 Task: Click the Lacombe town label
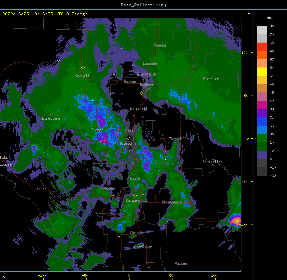tap(150, 64)
